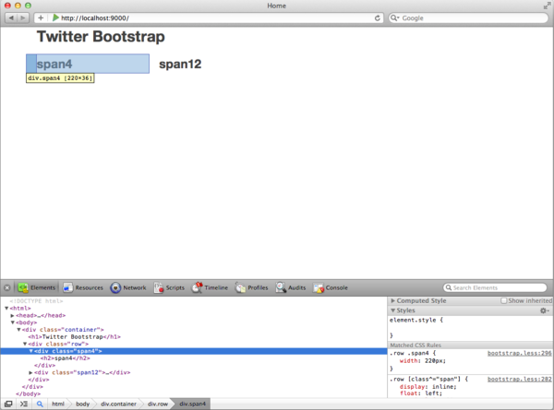Select div.span4 in the breadcrumb bar
This screenshot has width=554, height=410.
point(192,404)
